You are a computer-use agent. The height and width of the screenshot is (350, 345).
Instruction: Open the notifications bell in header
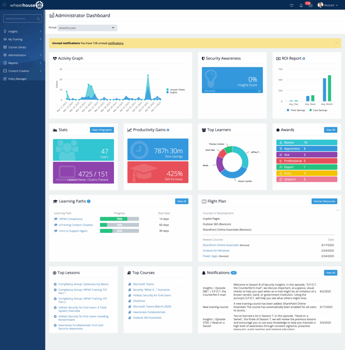(301, 5)
